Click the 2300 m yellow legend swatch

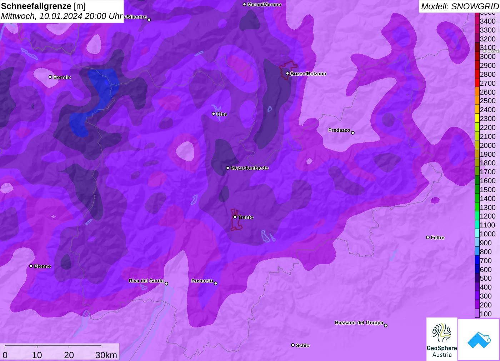coord(477,118)
